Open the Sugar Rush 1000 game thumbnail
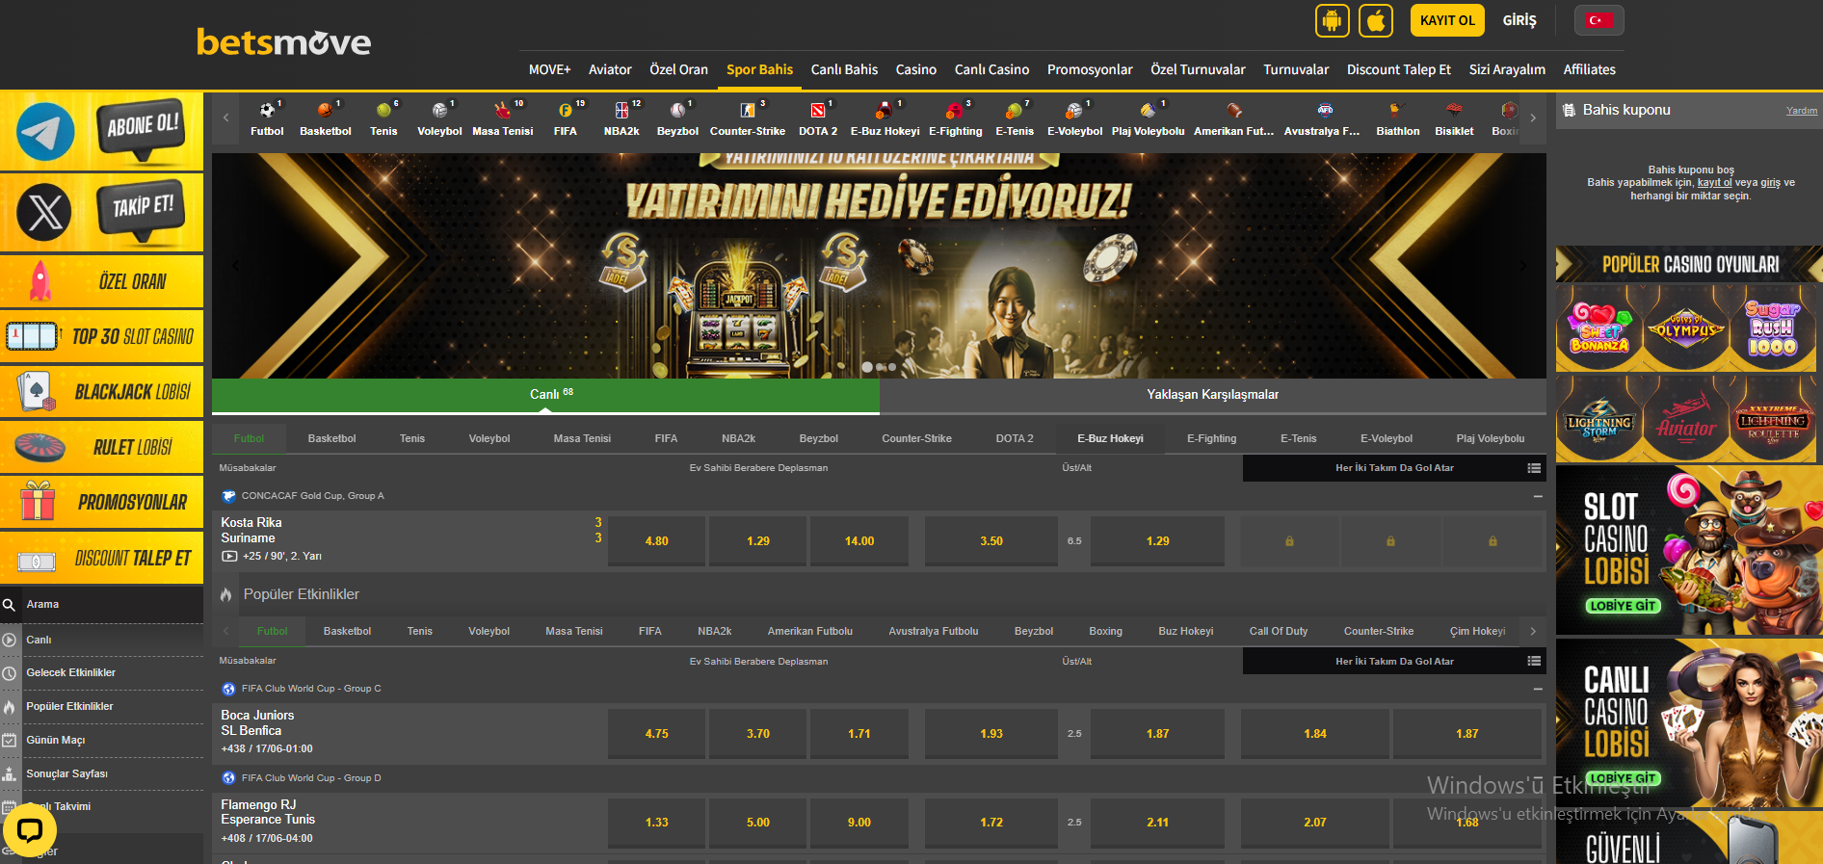The image size is (1823, 864). 1773,329
